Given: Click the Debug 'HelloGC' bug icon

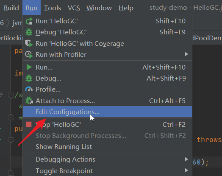Looking at the screenshot, I should coord(29,32).
